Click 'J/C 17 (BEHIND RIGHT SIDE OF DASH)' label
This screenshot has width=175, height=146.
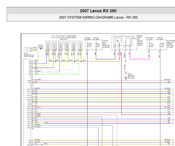click(29, 55)
